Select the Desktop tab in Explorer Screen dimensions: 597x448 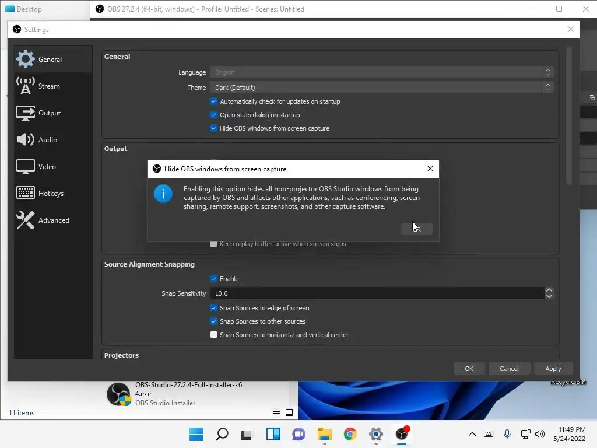[45, 9]
